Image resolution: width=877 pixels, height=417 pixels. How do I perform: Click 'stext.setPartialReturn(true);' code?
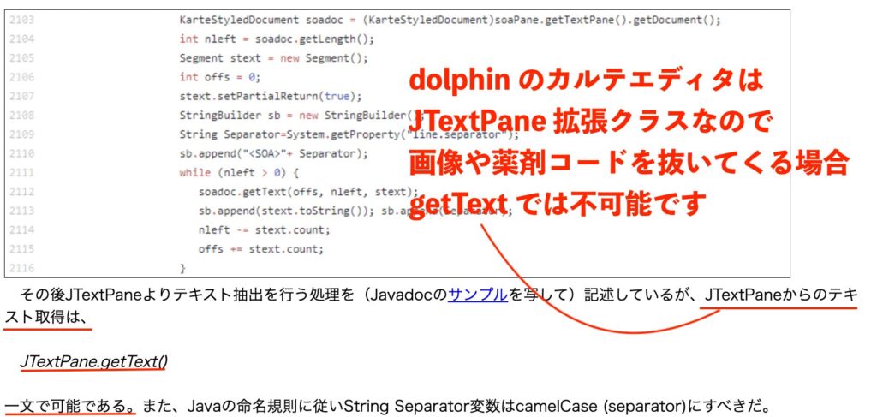pos(271,96)
